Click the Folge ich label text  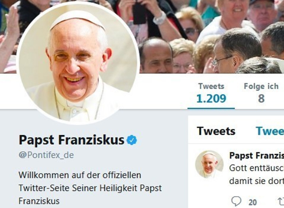point(261,86)
